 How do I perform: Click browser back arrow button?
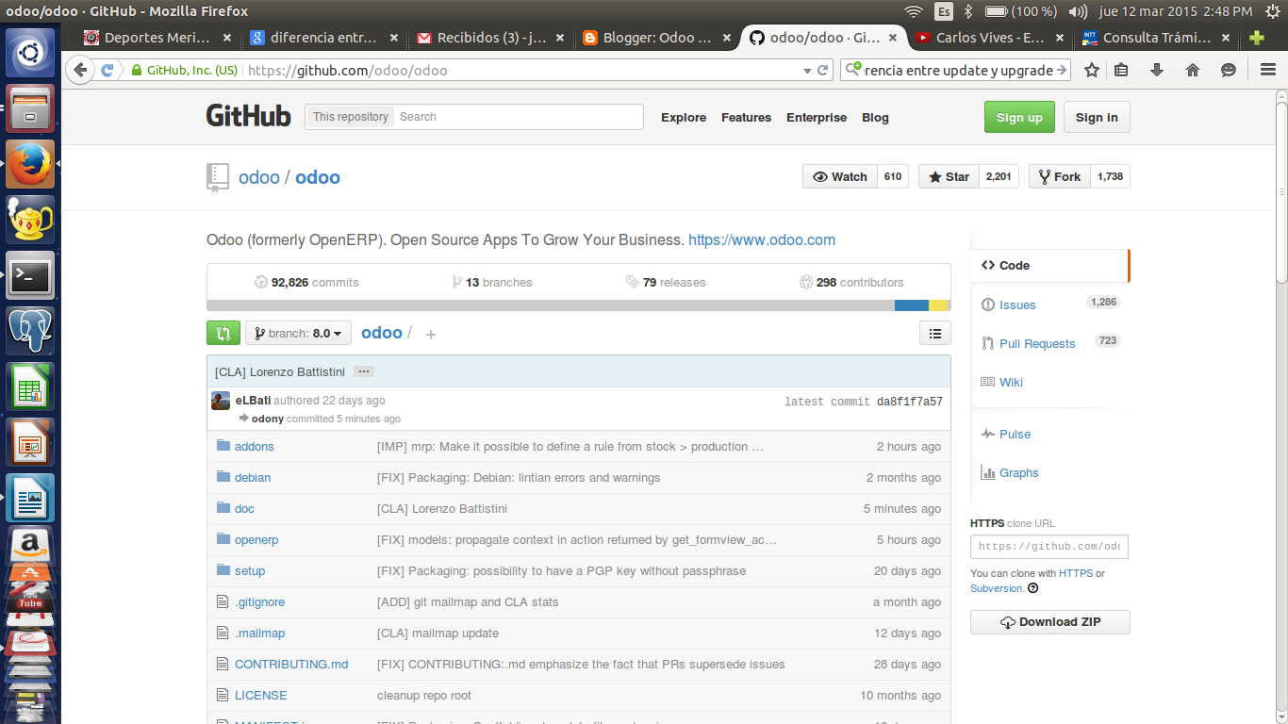point(80,70)
